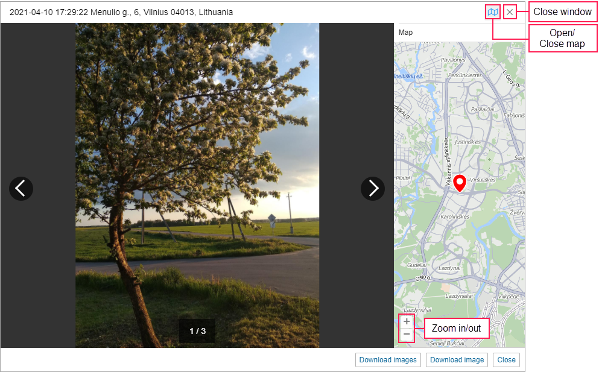The width and height of the screenshot is (599, 372).
Task: Click the Close button at bottom
Action: [506, 360]
